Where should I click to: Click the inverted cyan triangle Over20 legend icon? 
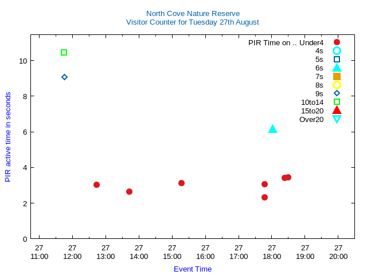[x=337, y=119]
